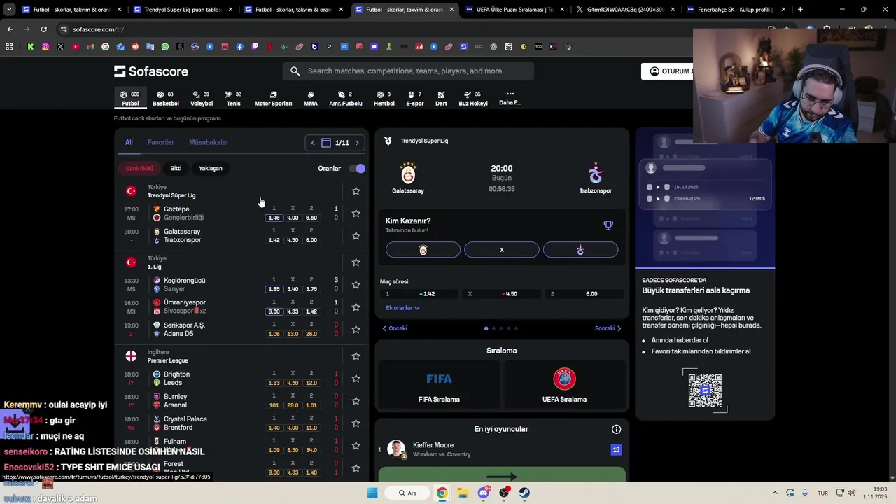This screenshot has height=504, width=896.
Task: Open the Motor Sporları tab
Action: click(x=273, y=99)
